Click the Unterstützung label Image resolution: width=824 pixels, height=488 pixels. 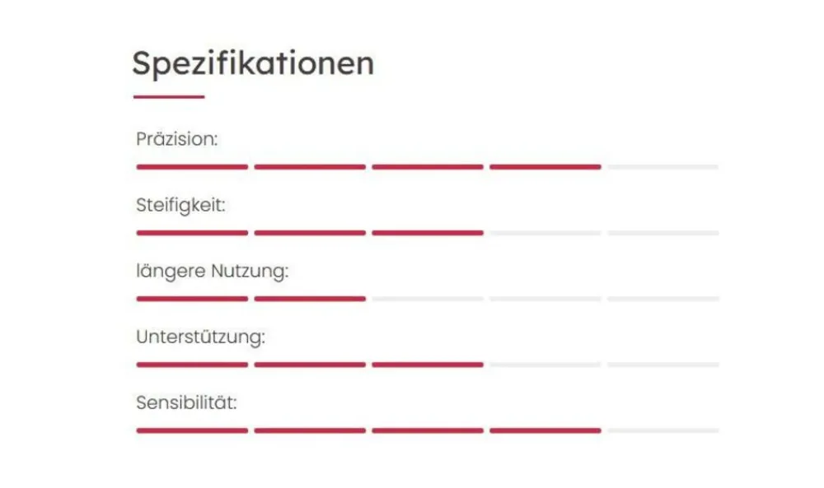[x=200, y=337]
